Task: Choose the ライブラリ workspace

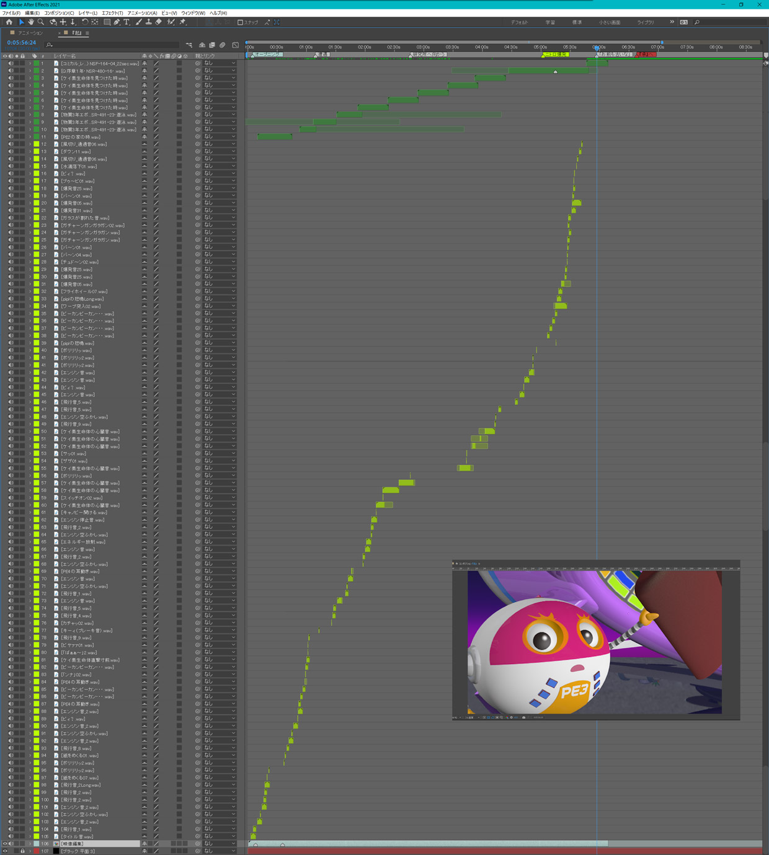Action: [646, 22]
